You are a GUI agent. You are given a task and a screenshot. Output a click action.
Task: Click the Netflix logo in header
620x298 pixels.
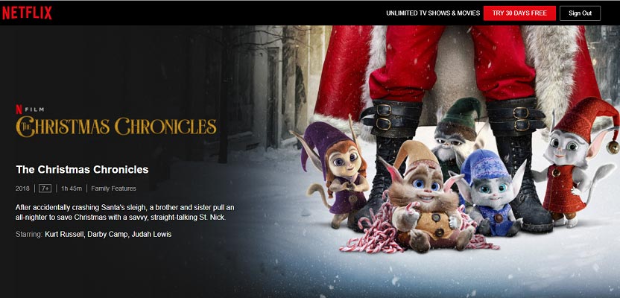pos(27,13)
